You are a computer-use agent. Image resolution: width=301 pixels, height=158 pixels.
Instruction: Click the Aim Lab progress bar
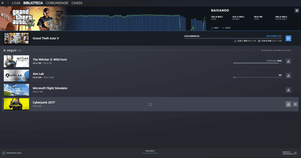tap(257, 77)
